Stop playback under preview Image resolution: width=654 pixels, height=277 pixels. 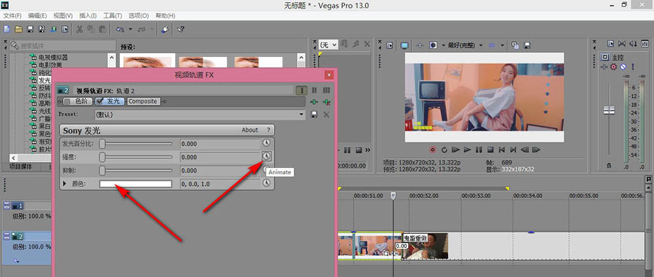point(491,150)
